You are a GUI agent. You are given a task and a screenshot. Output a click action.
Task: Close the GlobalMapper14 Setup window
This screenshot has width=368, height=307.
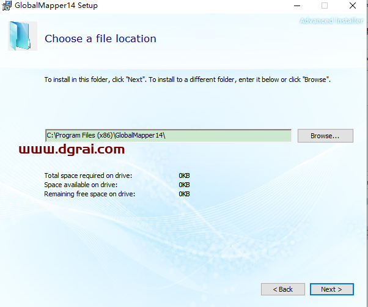click(x=353, y=6)
